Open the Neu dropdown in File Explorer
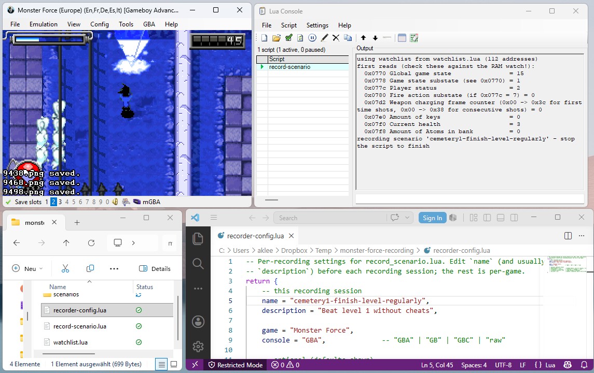Viewport: 594px width, 373px height. (x=27, y=268)
